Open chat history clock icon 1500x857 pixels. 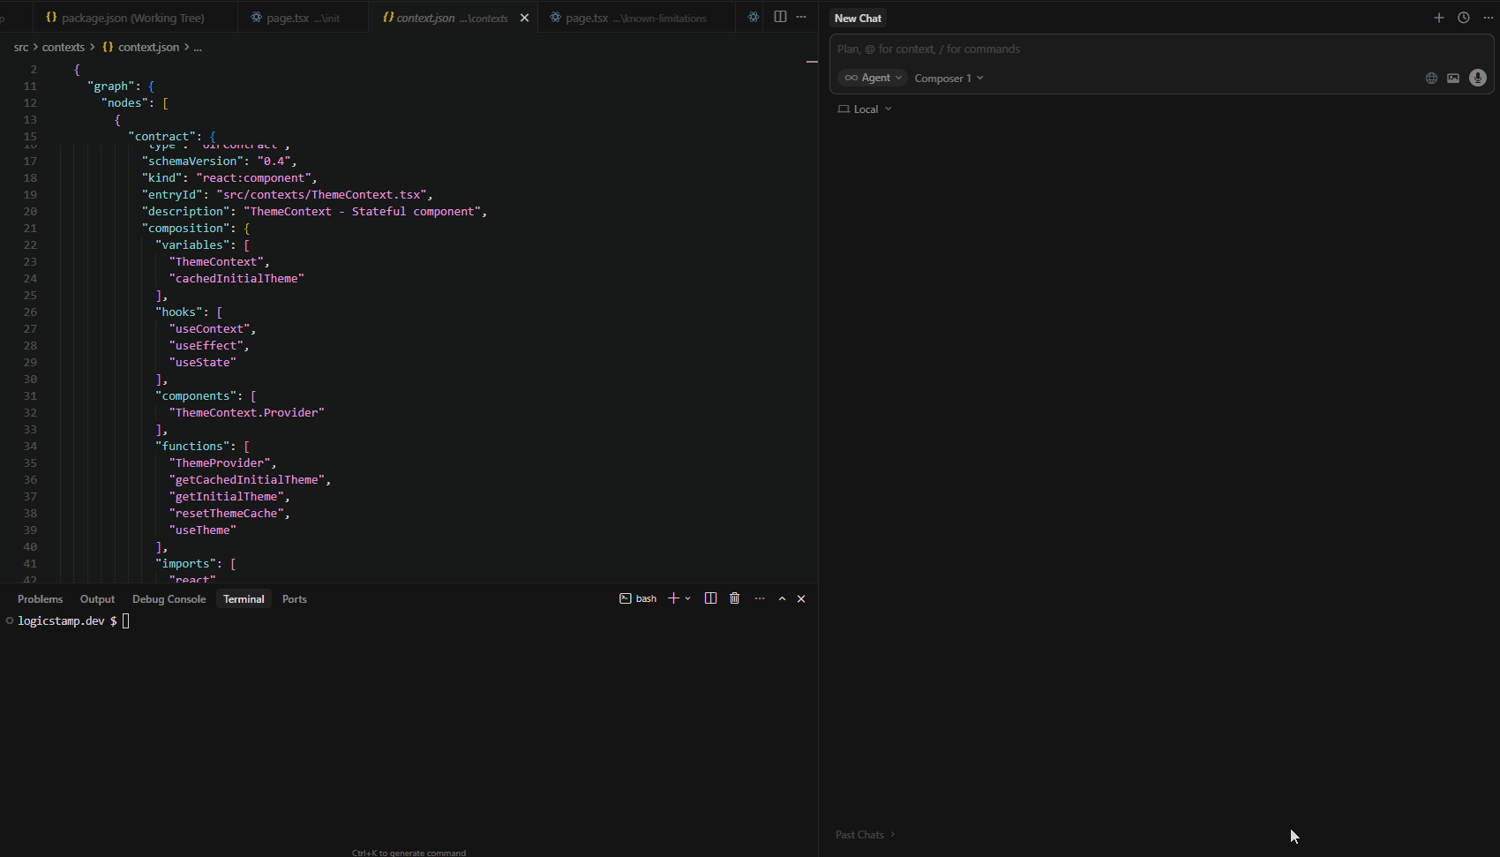point(1464,17)
